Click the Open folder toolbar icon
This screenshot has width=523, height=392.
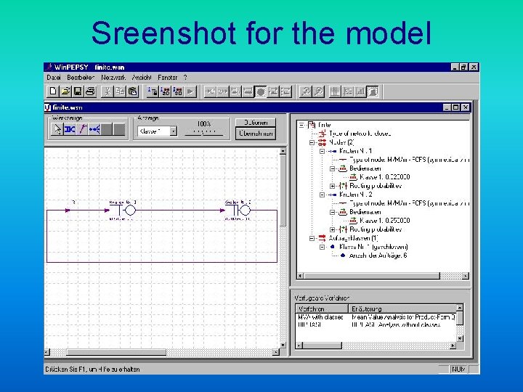(x=65, y=91)
